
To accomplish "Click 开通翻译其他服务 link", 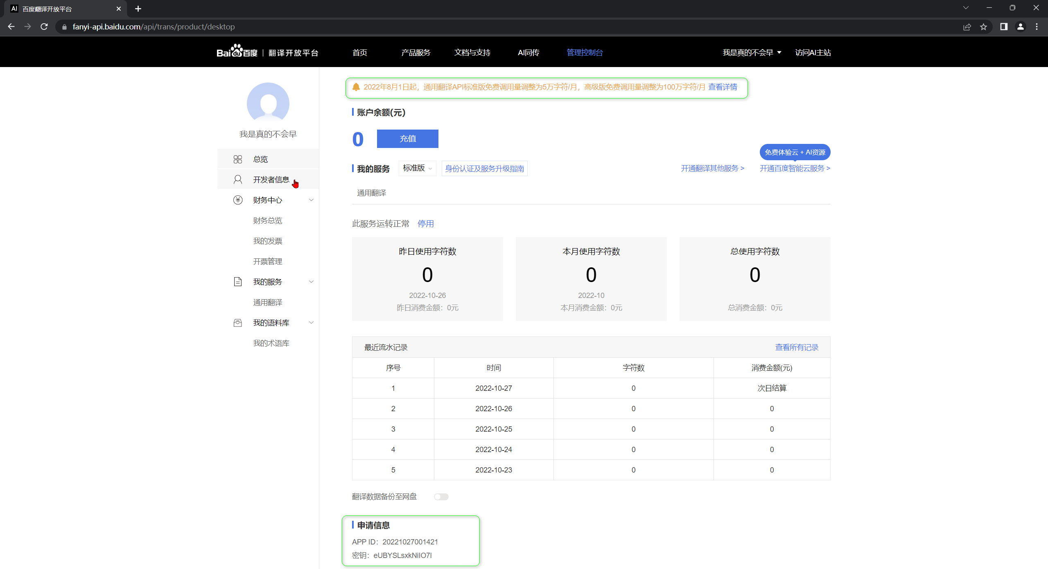I will (x=713, y=168).
